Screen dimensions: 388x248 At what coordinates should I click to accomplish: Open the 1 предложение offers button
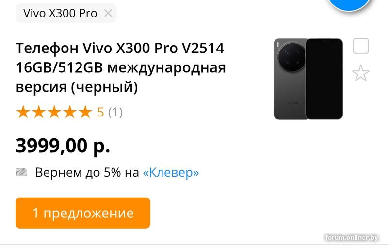(x=83, y=213)
